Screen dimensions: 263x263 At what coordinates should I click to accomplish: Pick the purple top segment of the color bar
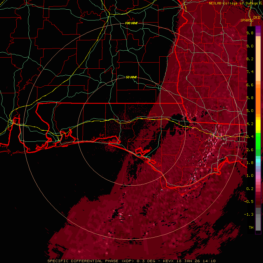pyautogui.click(x=258, y=29)
